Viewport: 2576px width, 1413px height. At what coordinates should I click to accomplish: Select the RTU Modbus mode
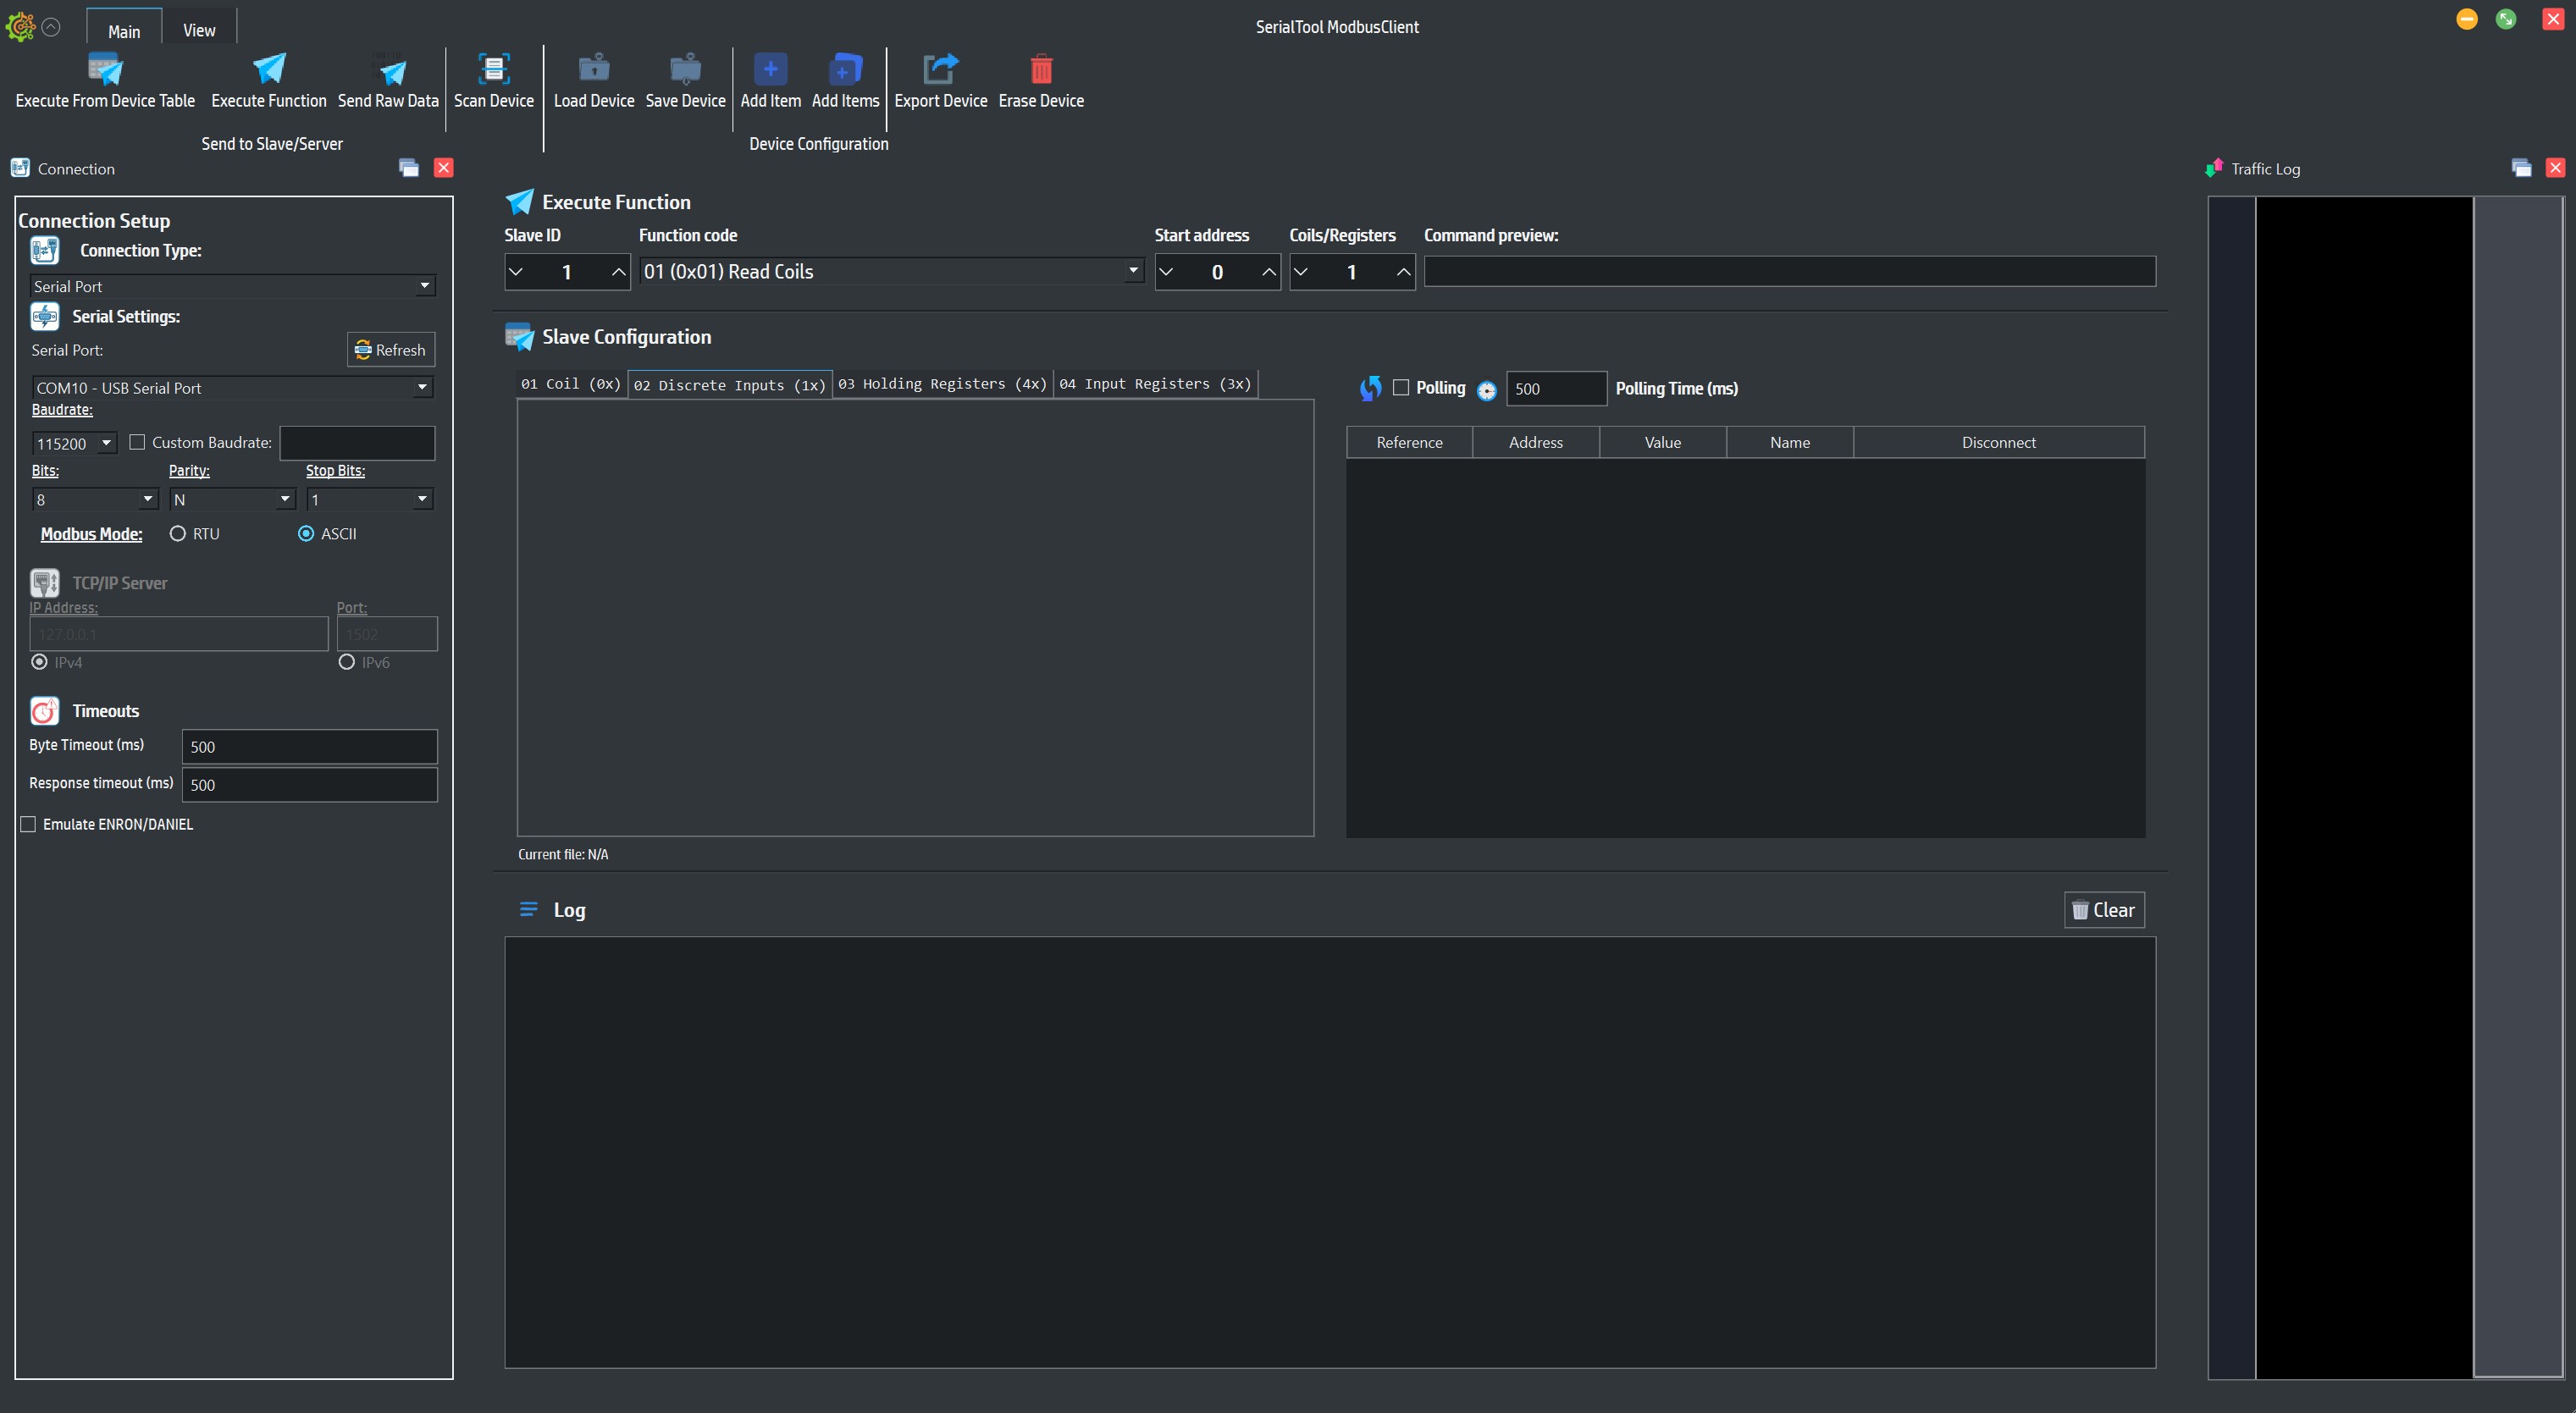(x=179, y=533)
